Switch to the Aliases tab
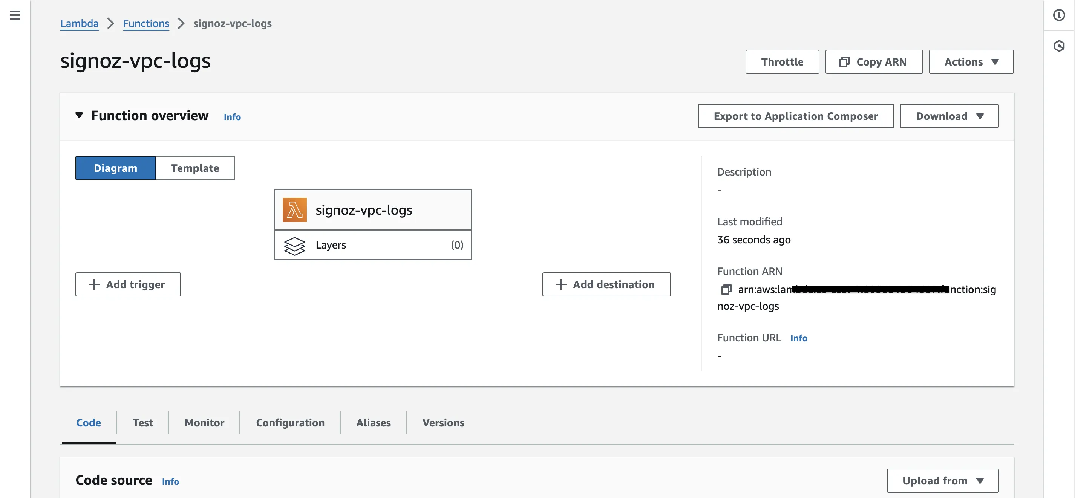Viewport: 1075px width, 498px height. tap(374, 423)
